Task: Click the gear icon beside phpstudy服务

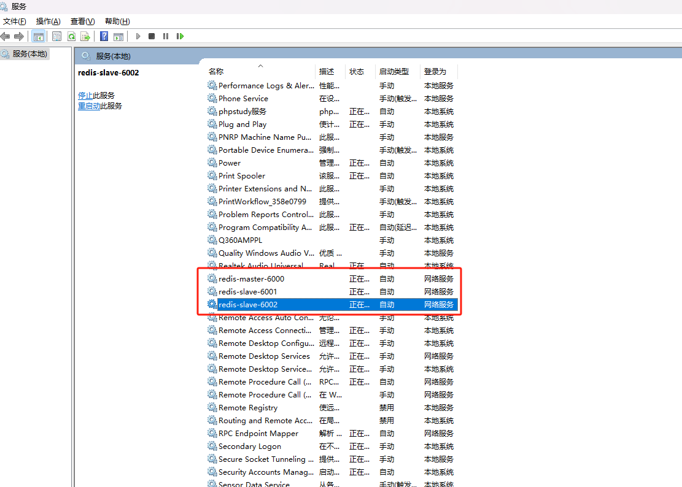Action: (212, 111)
